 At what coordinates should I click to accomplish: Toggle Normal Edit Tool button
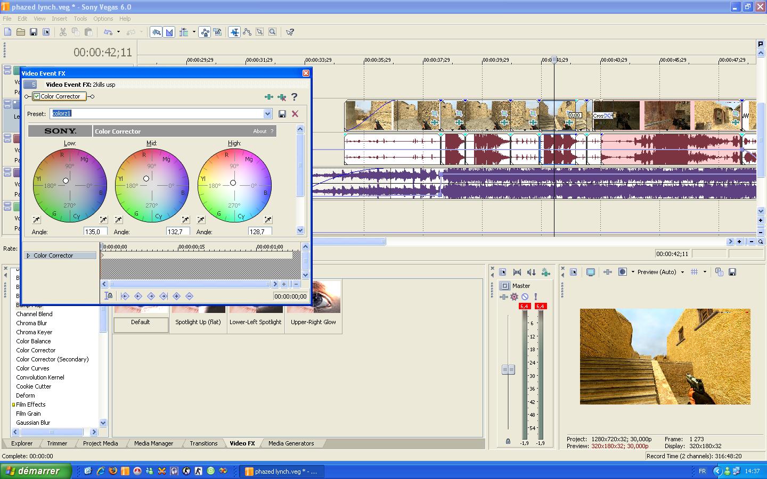coord(234,32)
